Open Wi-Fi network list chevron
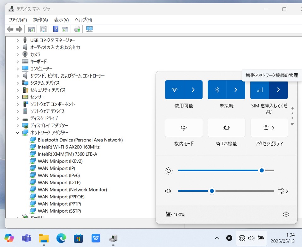This screenshot has height=247, width=302. [x=193, y=90]
